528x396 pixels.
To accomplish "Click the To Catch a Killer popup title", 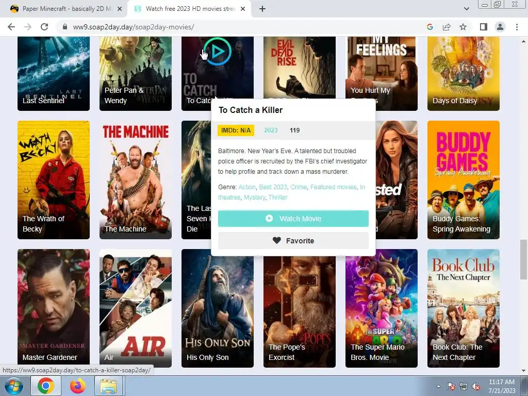I will point(251,110).
